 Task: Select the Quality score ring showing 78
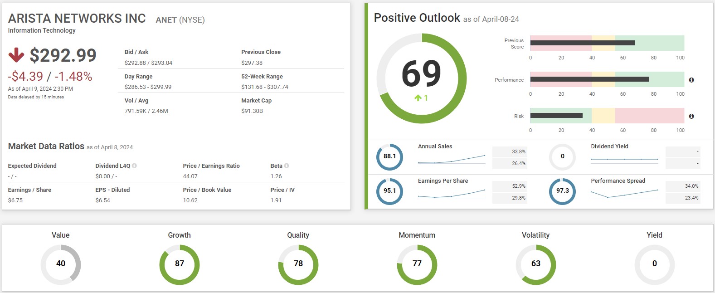click(x=298, y=265)
